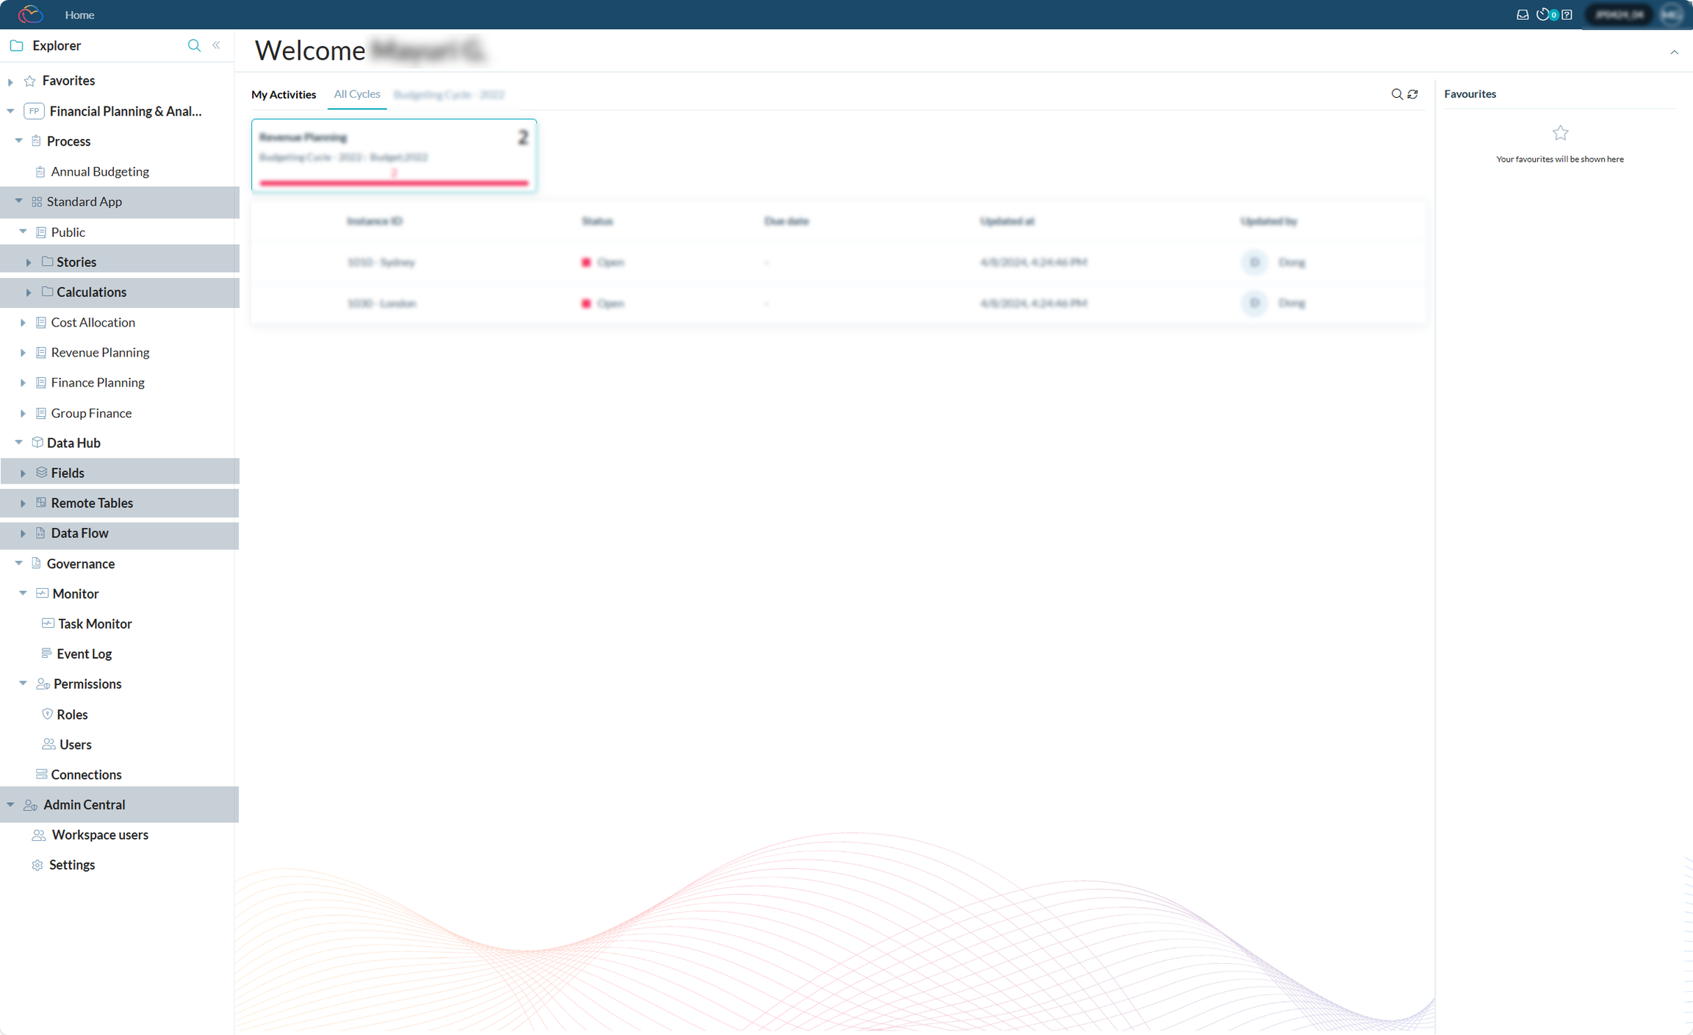Open Workspace users under Admin Central
The image size is (1693, 1035).
pyautogui.click(x=100, y=834)
